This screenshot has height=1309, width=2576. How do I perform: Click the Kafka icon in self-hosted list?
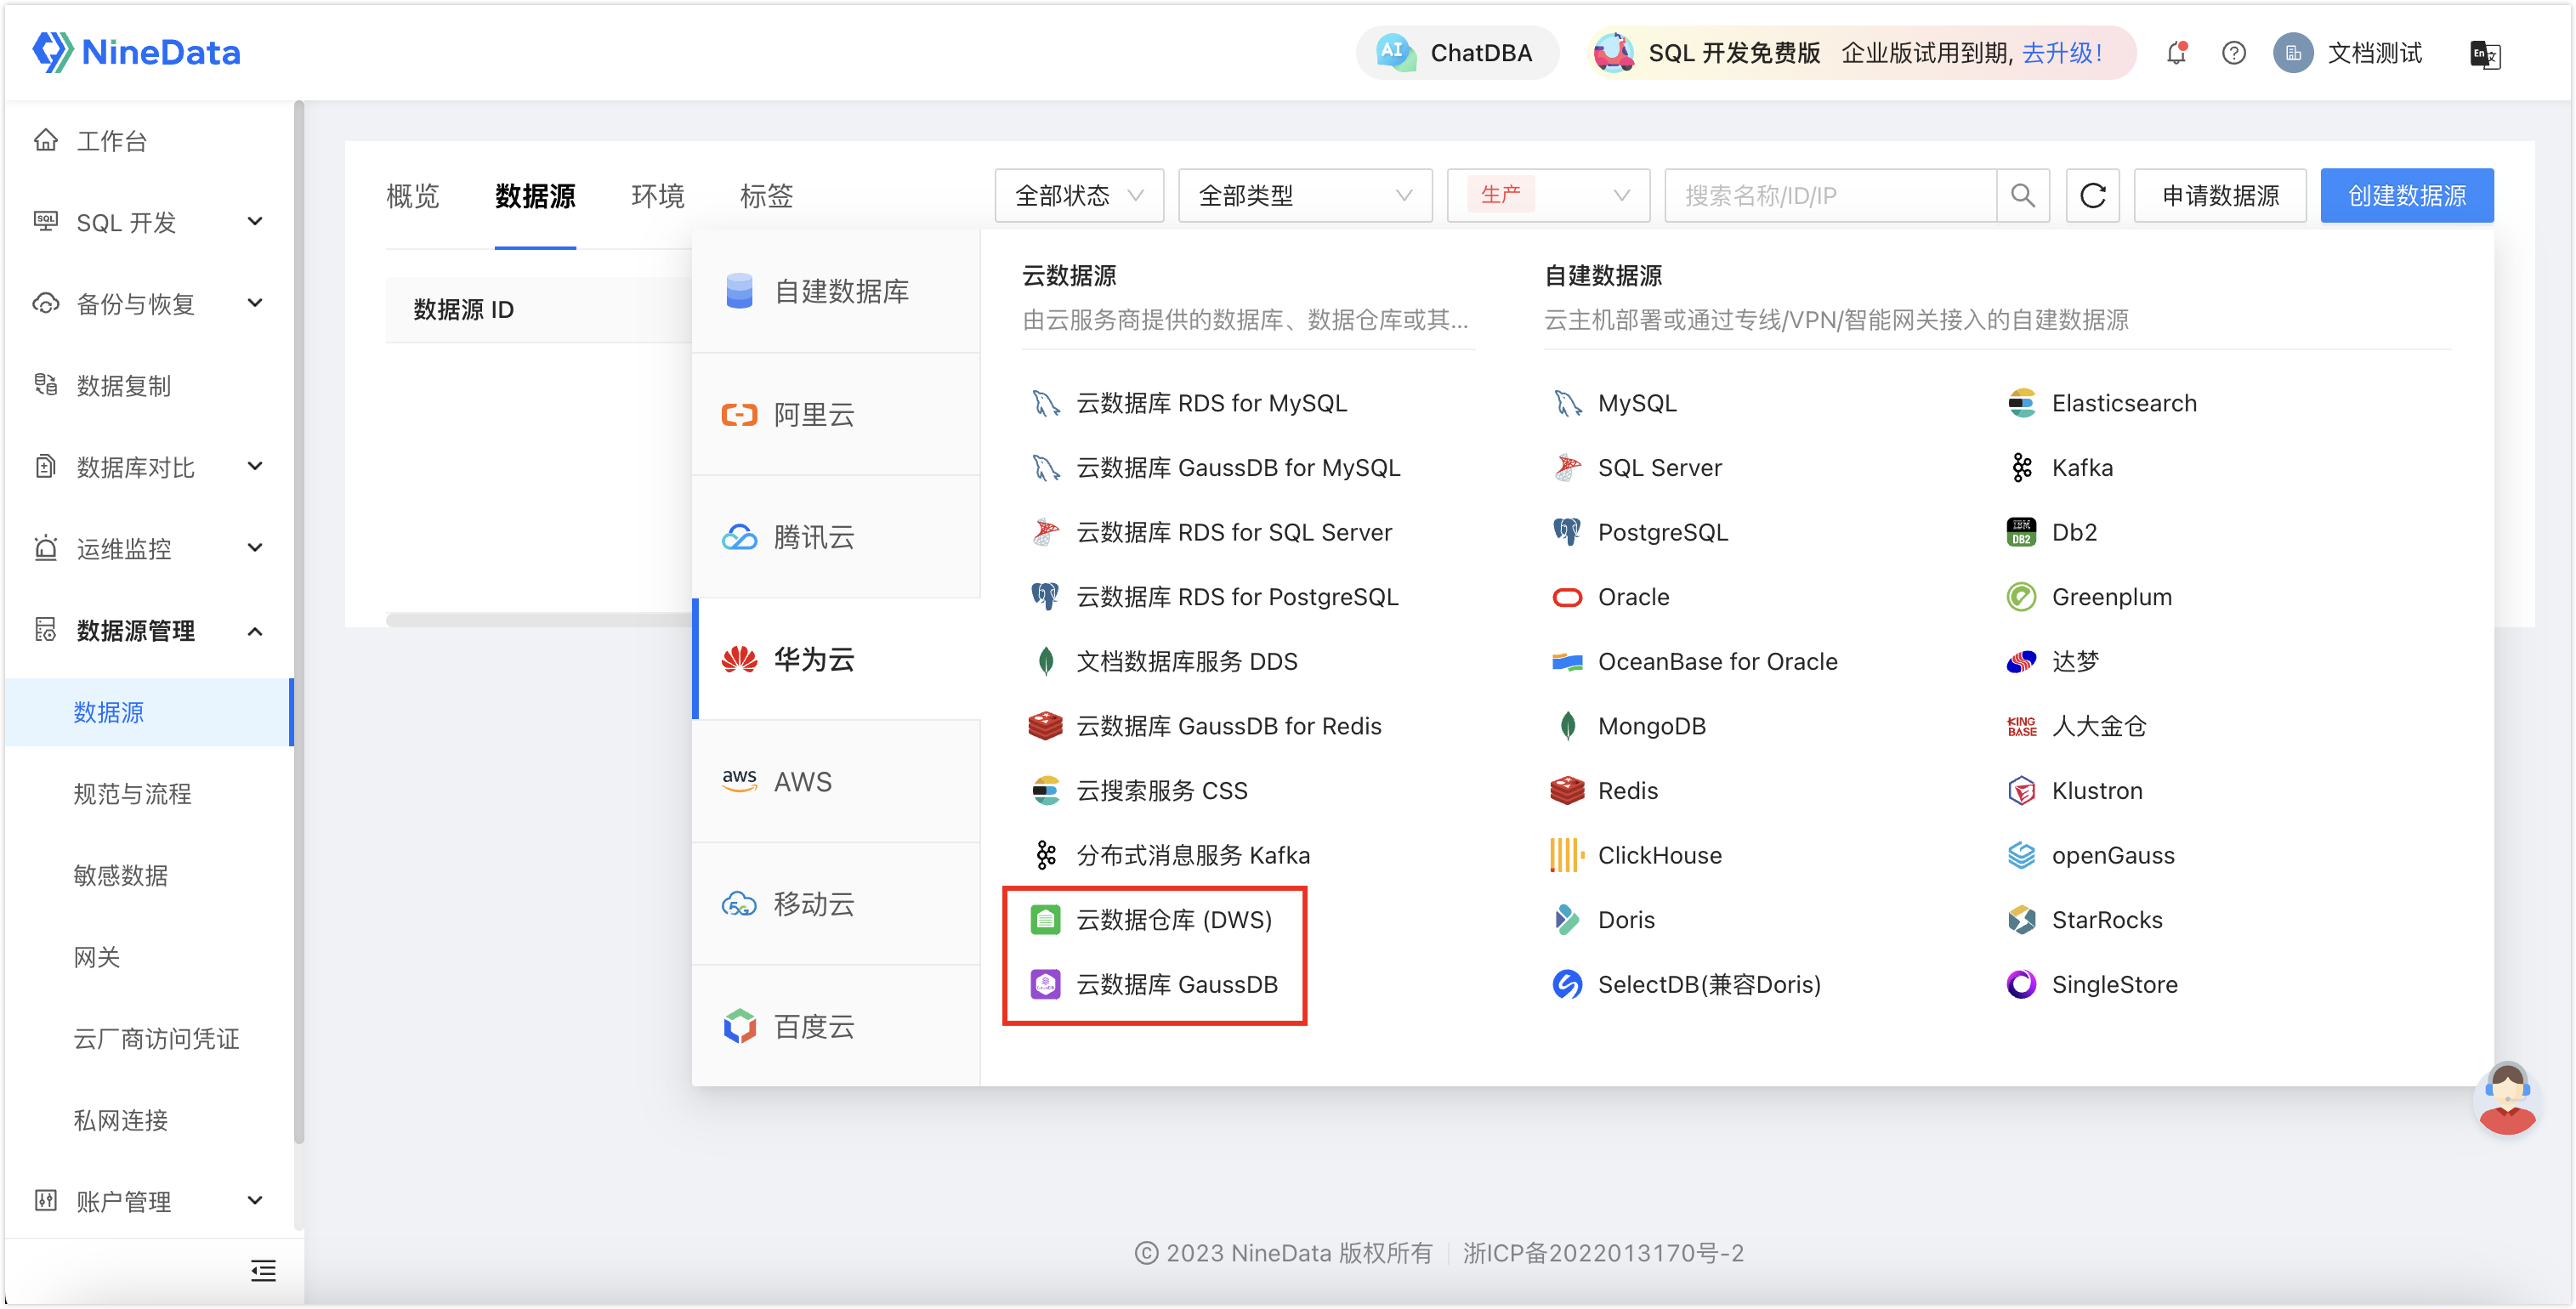point(2021,468)
